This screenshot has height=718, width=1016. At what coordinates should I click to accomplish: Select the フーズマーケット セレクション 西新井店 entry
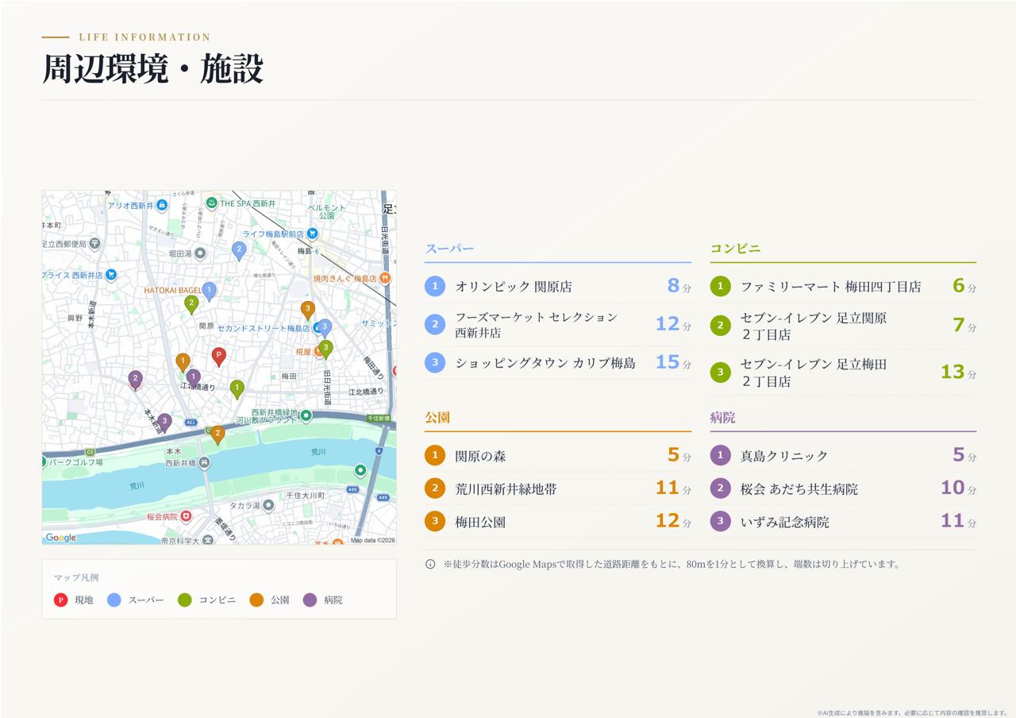558,325
